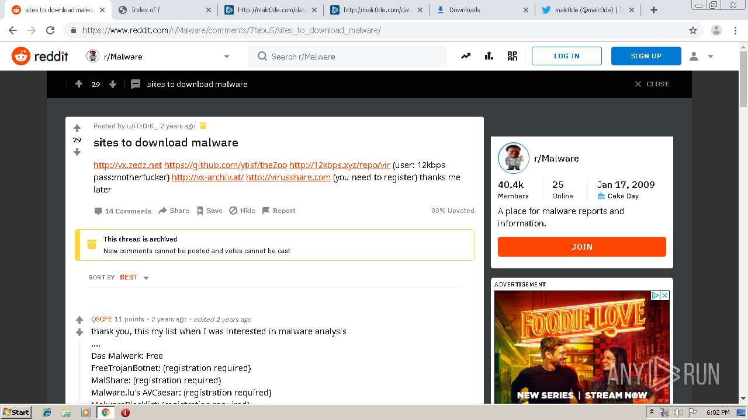The image size is (748, 420).
Task: Switch to the malc0de Twitter tab
Action: (587, 10)
